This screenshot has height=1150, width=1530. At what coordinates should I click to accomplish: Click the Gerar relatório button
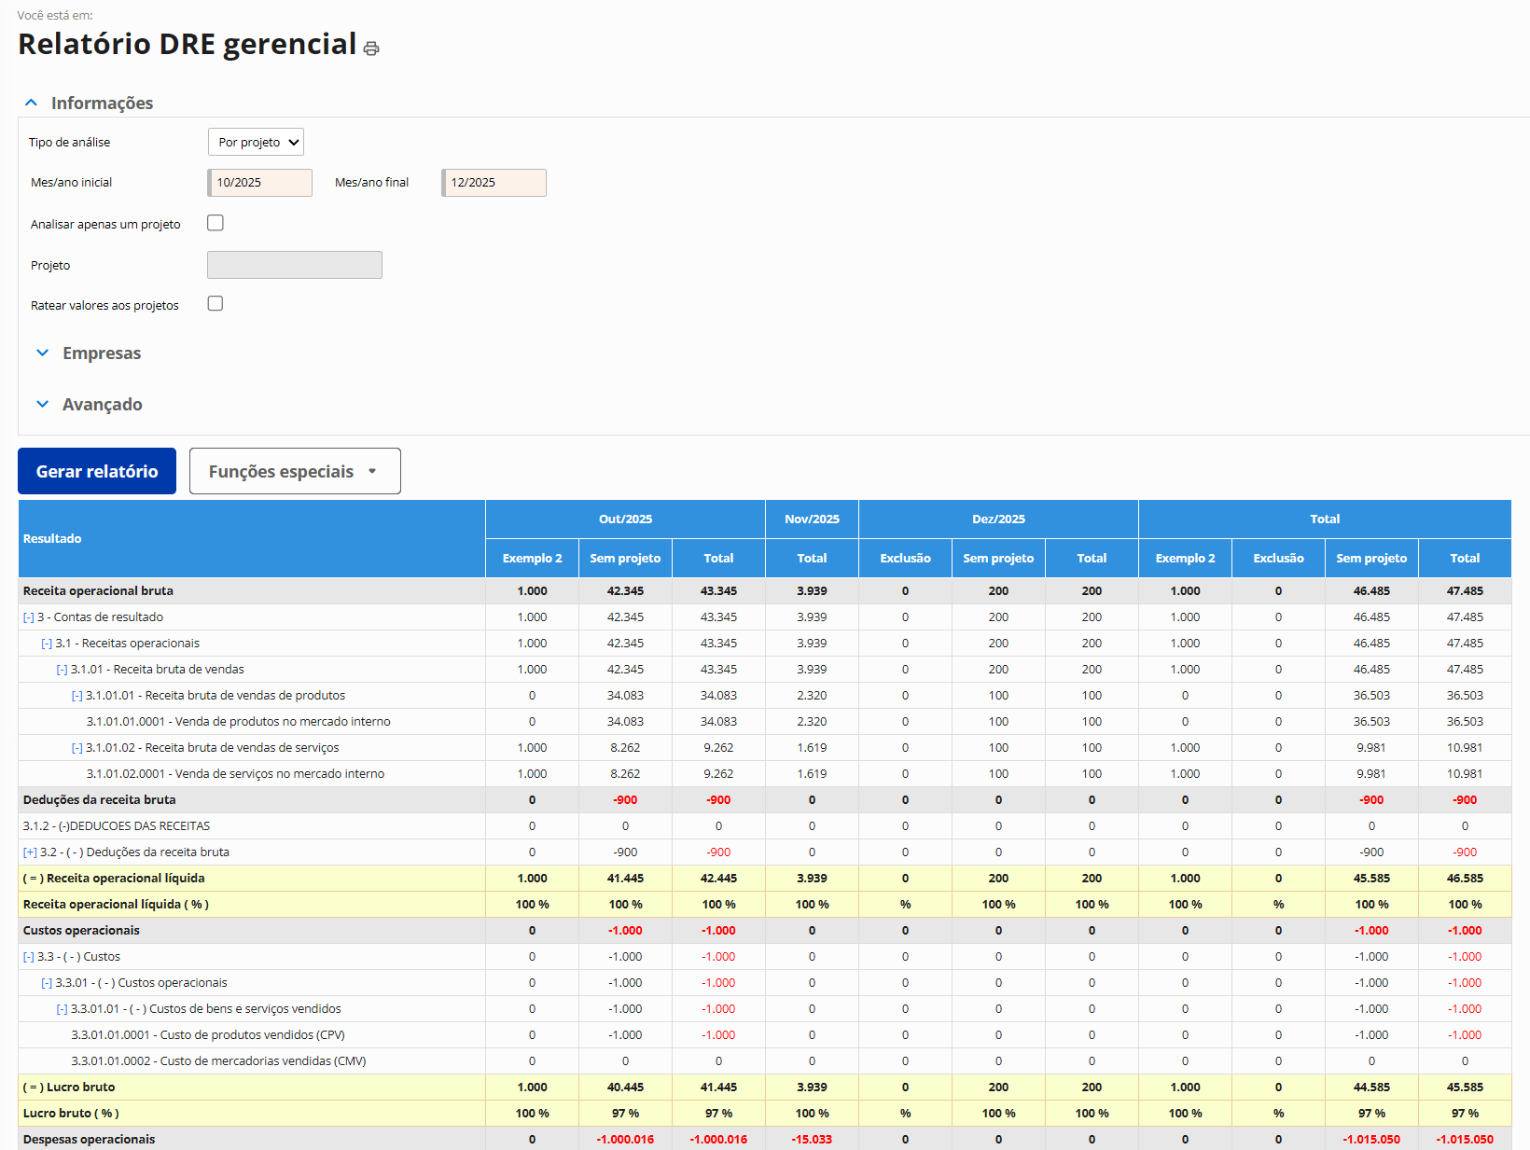(x=97, y=471)
